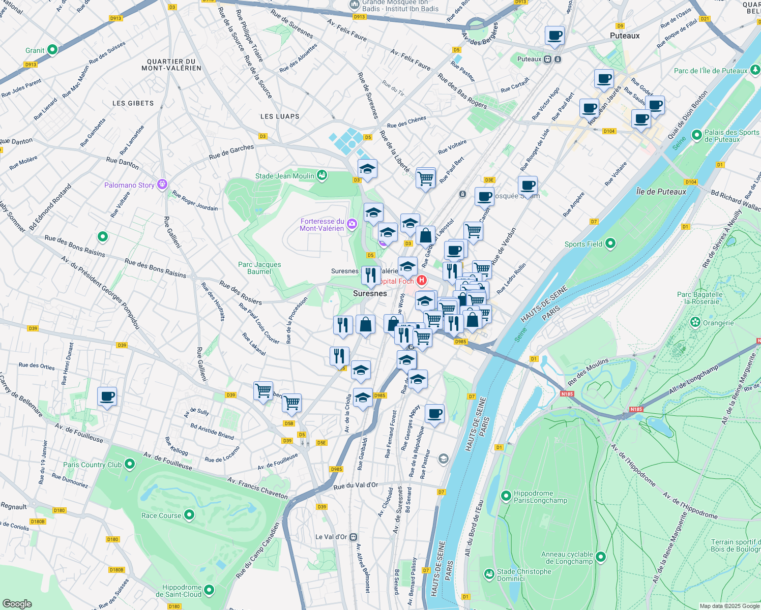The image size is (761, 610).
Task: Click the coffee cup icon near Rue Georges Appay
Action: pyautogui.click(x=435, y=414)
